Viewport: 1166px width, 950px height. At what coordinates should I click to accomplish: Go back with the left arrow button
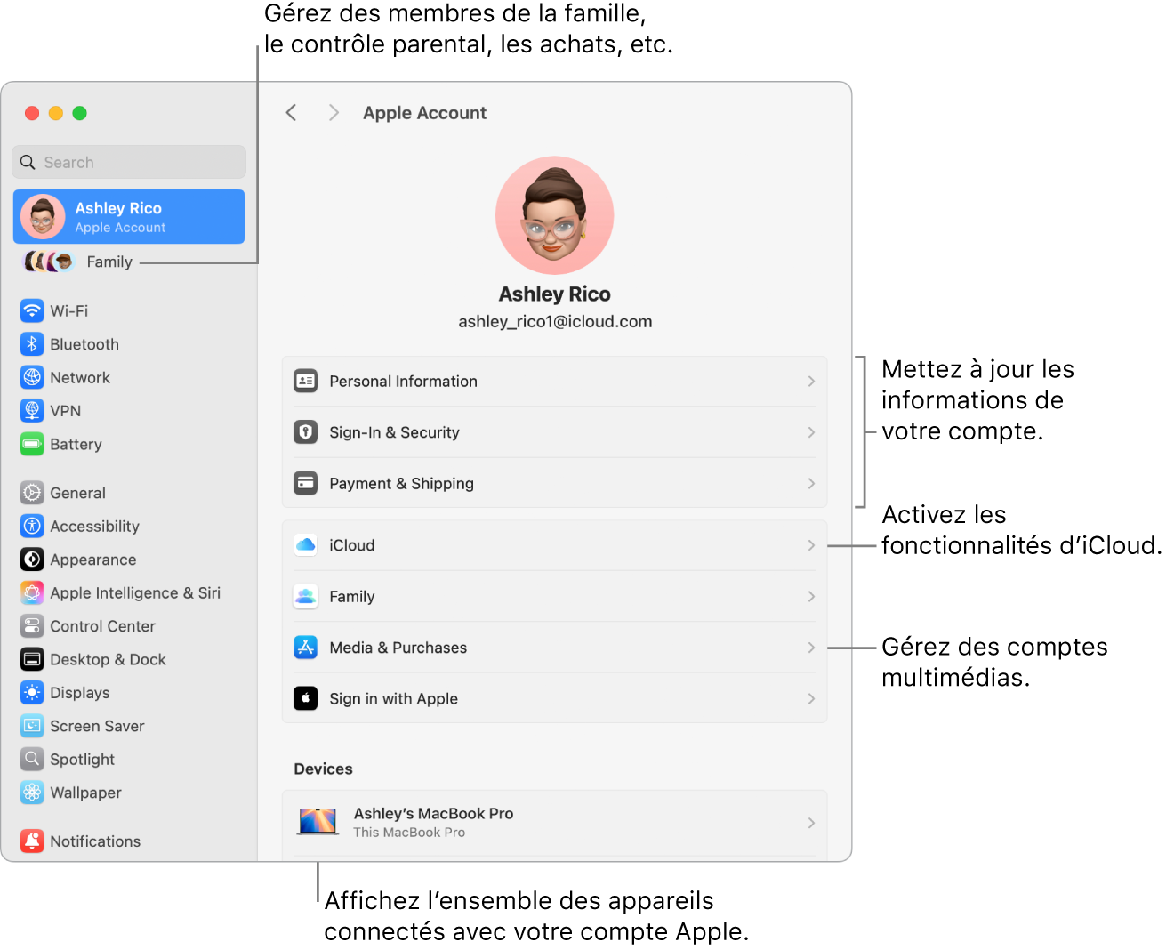(291, 112)
